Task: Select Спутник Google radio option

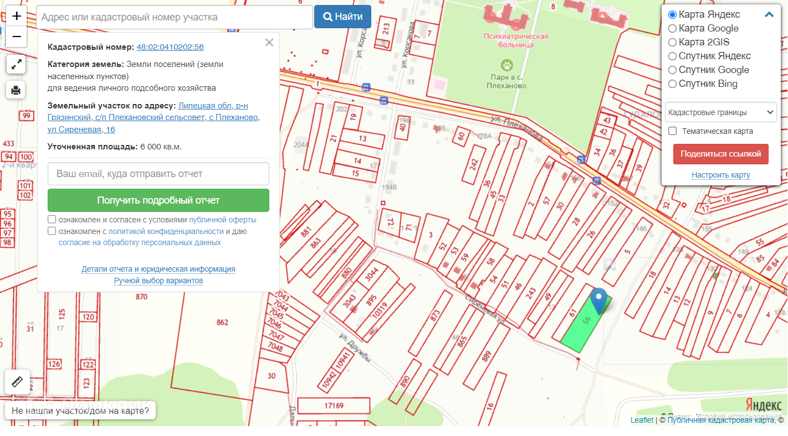Action: click(x=673, y=70)
